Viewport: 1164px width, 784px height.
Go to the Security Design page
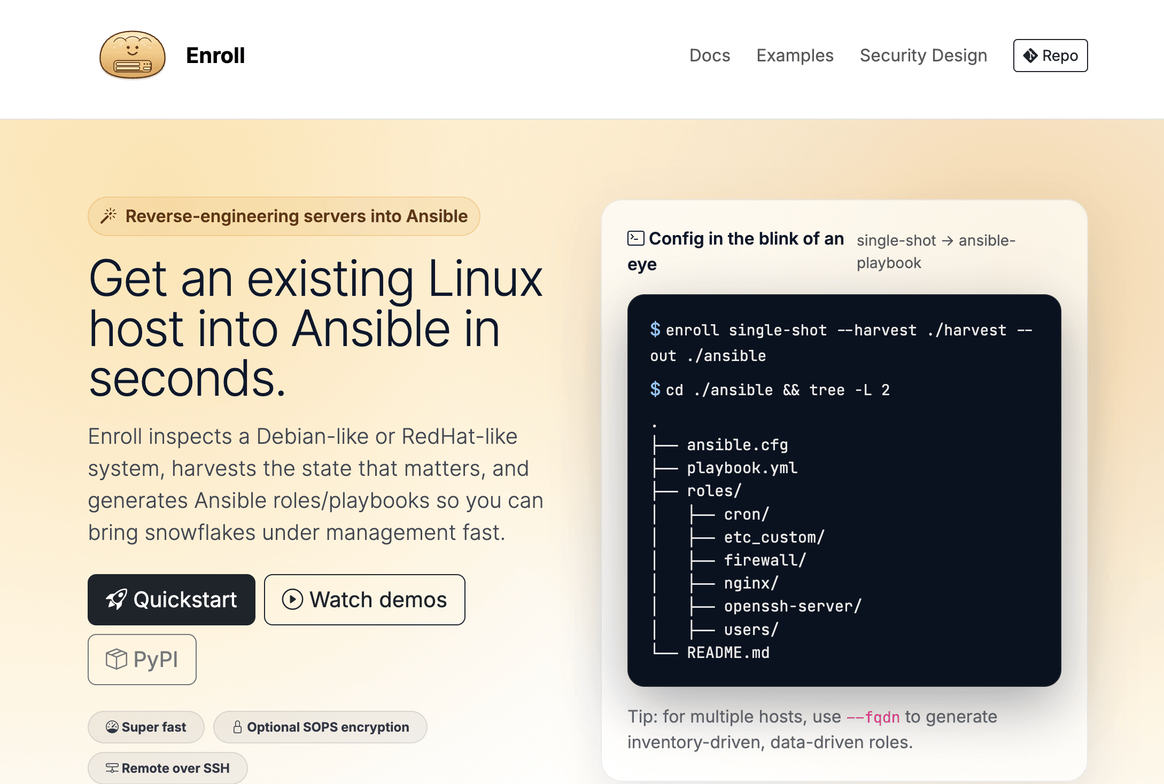tap(923, 56)
